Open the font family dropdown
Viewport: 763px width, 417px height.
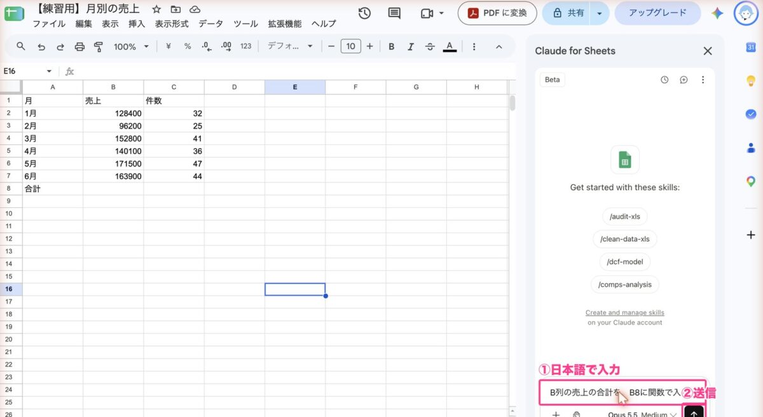tap(291, 46)
